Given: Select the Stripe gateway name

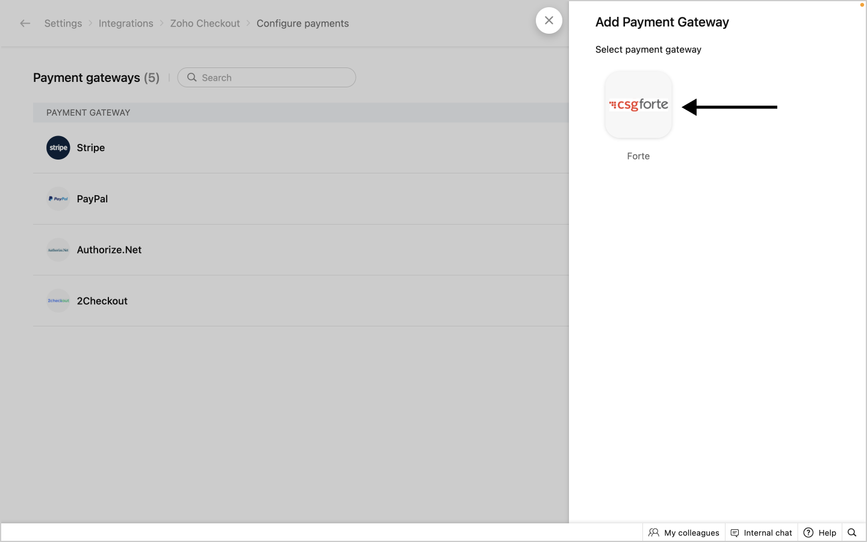Looking at the screenshot, I should tap(91, 148).
